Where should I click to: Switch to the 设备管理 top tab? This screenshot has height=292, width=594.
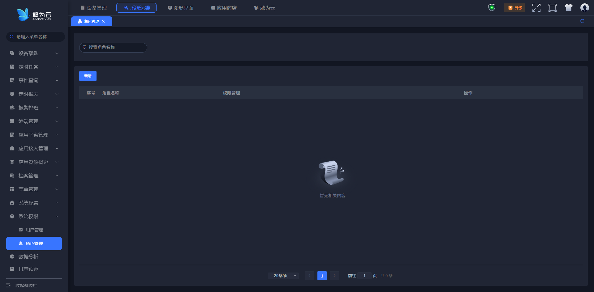(94, 8)
